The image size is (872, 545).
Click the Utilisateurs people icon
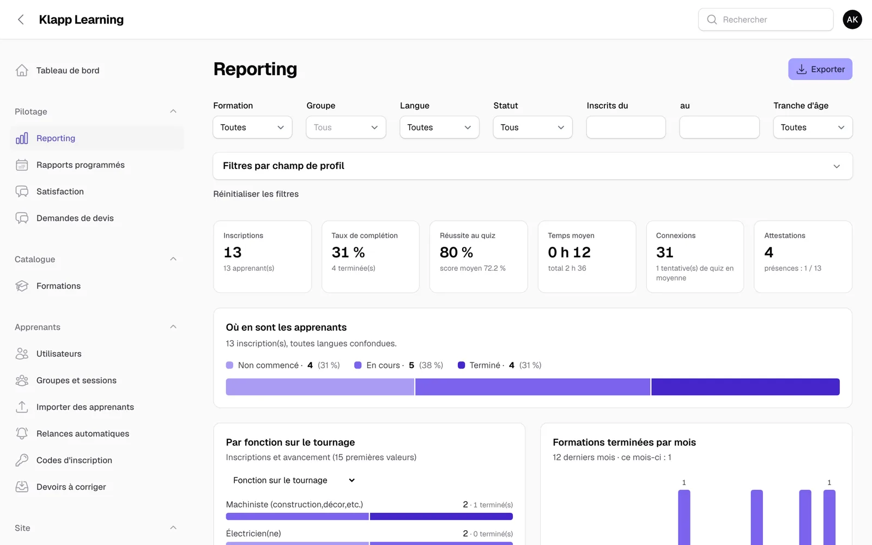click(22, 354)
